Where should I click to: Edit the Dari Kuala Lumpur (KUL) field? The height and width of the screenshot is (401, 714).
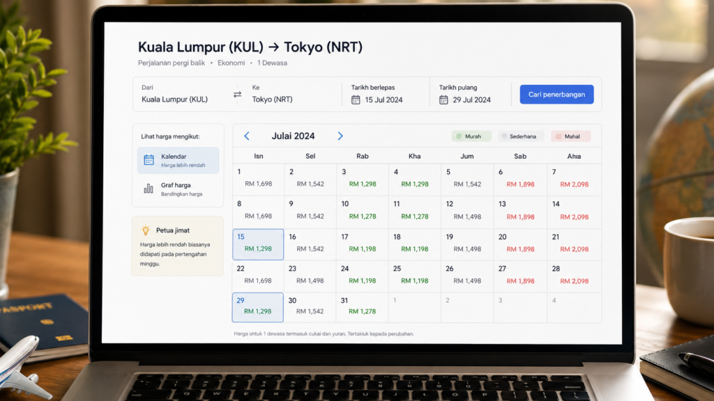[185, 94]
